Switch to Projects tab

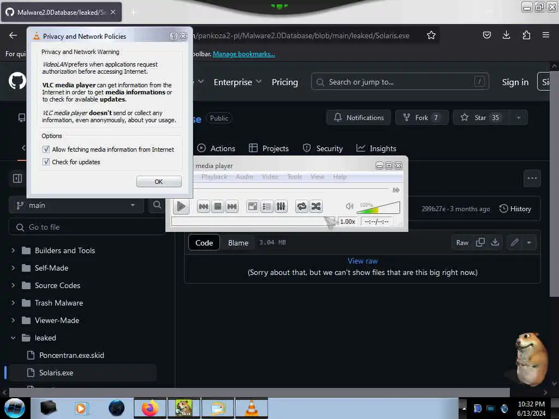pos(269,148)
